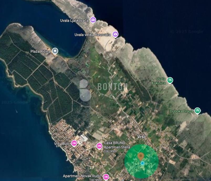The height and width of the screenshot is (181, 211).
Task: Click the Vrsi town label
Action: click(141, 137)
